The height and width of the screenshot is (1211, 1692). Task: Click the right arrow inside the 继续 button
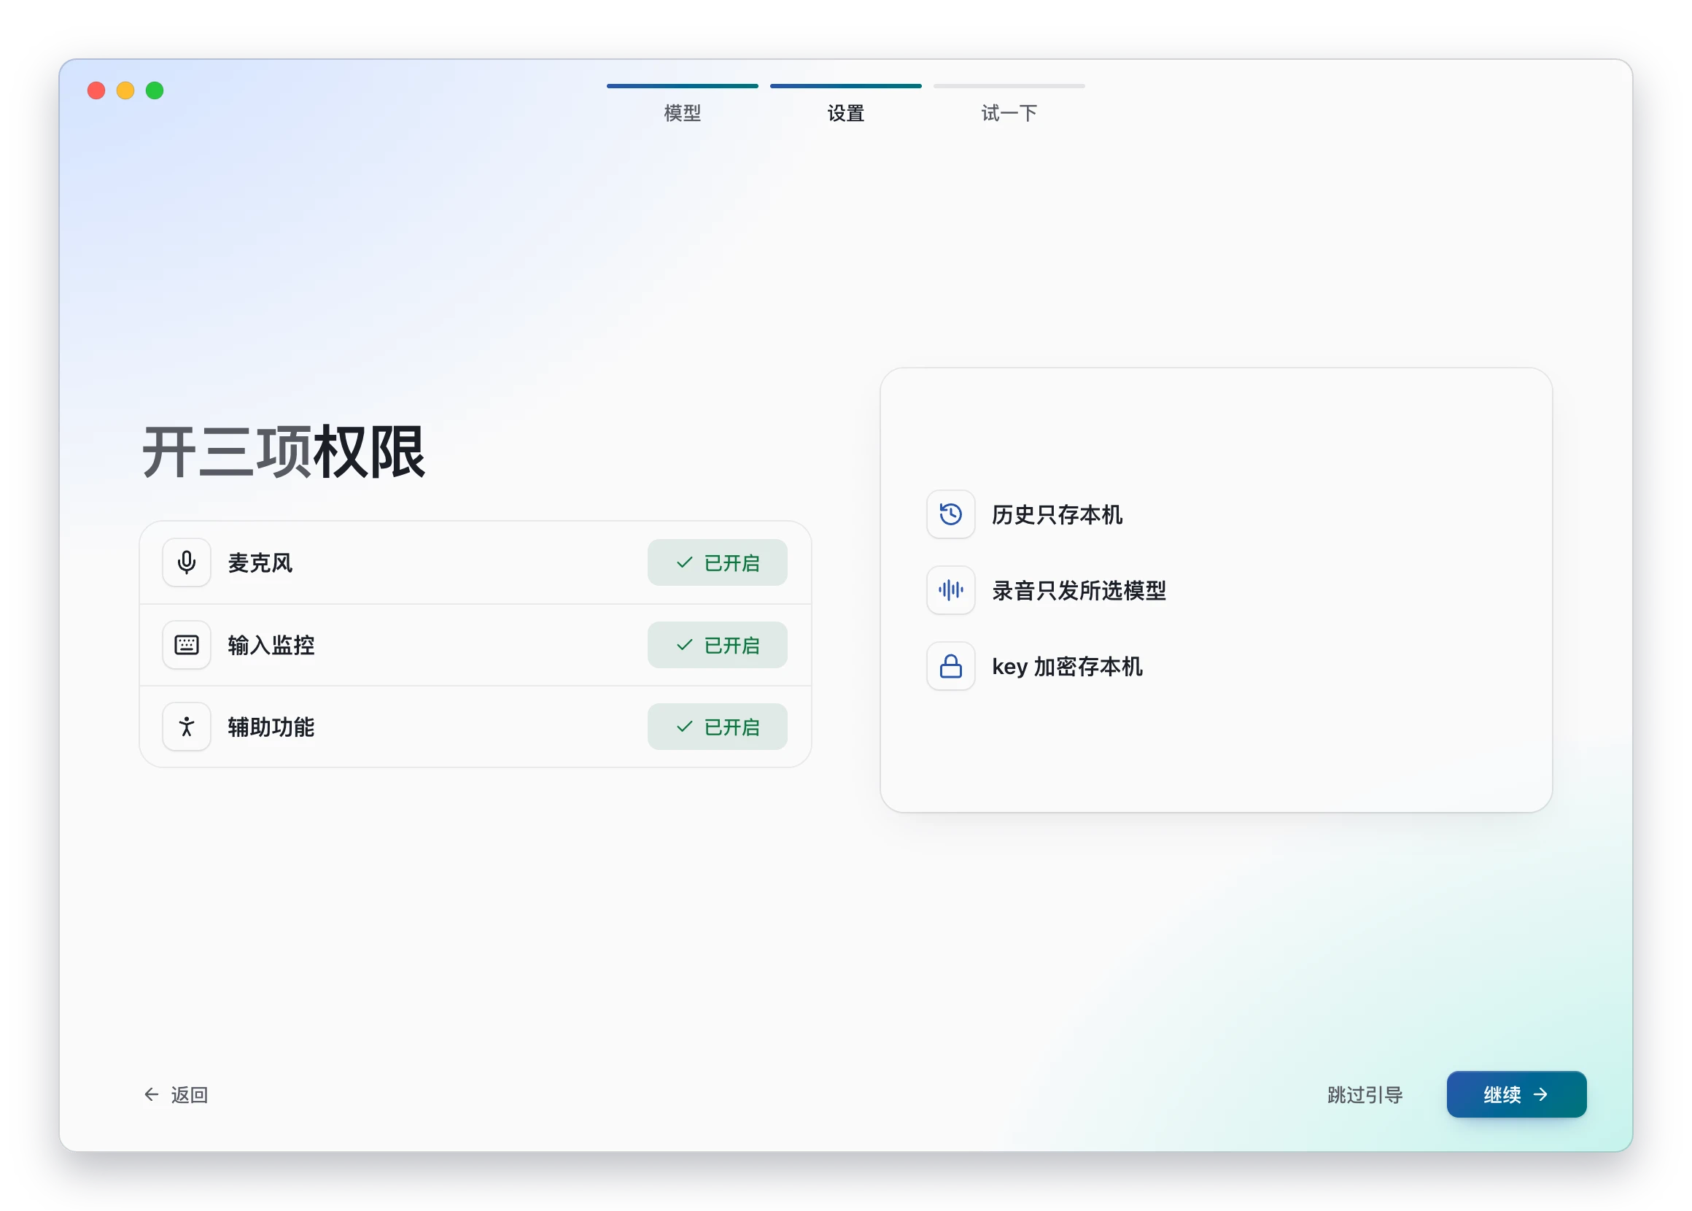1541,1095
